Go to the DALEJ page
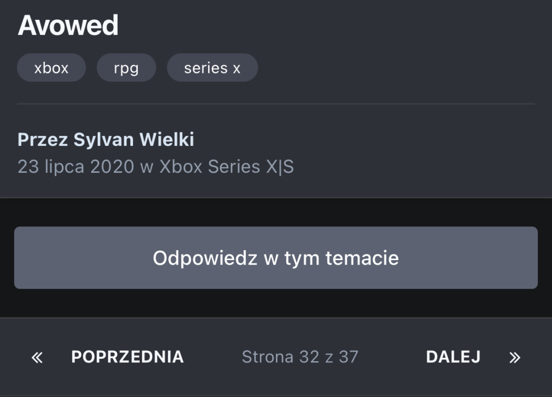The image size is (552, 397). coord(453,357)
